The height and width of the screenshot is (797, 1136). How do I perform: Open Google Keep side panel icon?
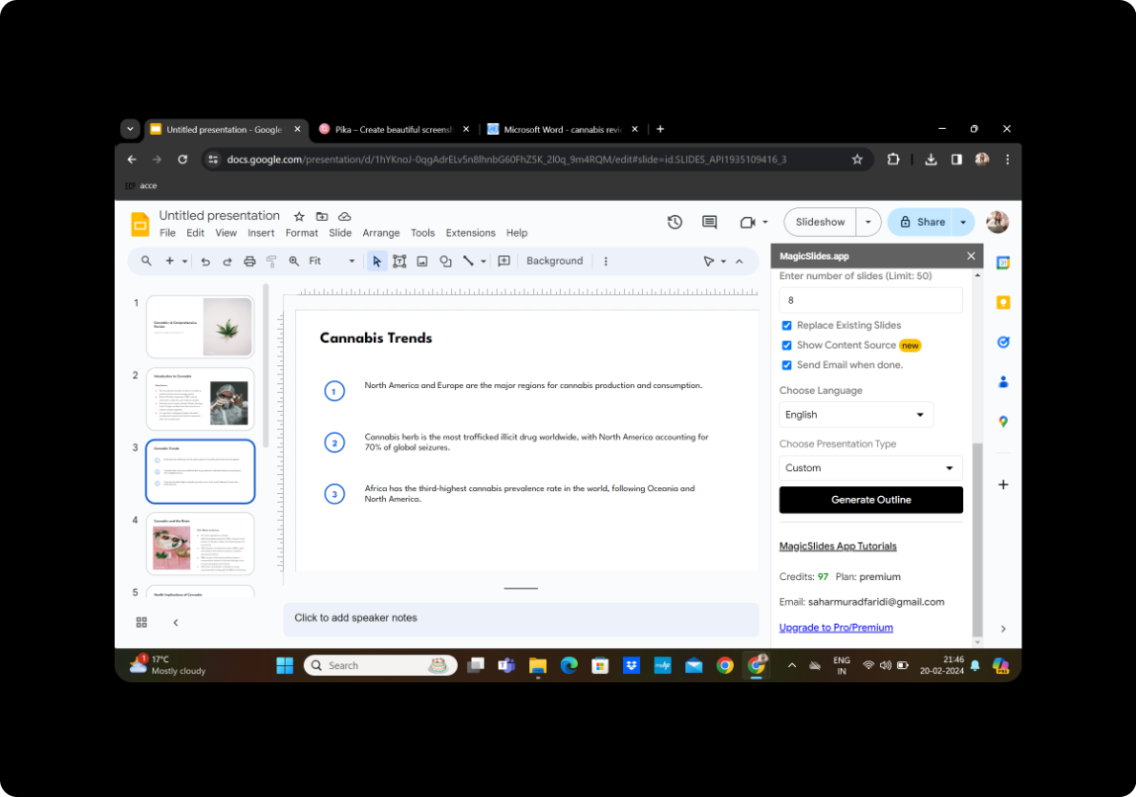coord(1003,303)
